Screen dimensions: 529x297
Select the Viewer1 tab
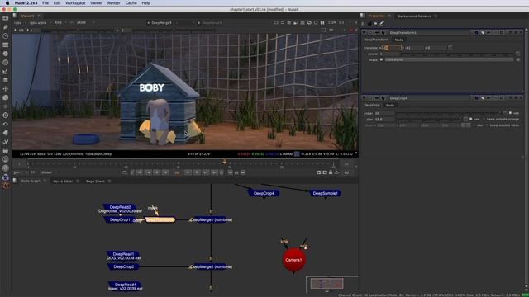27,16
